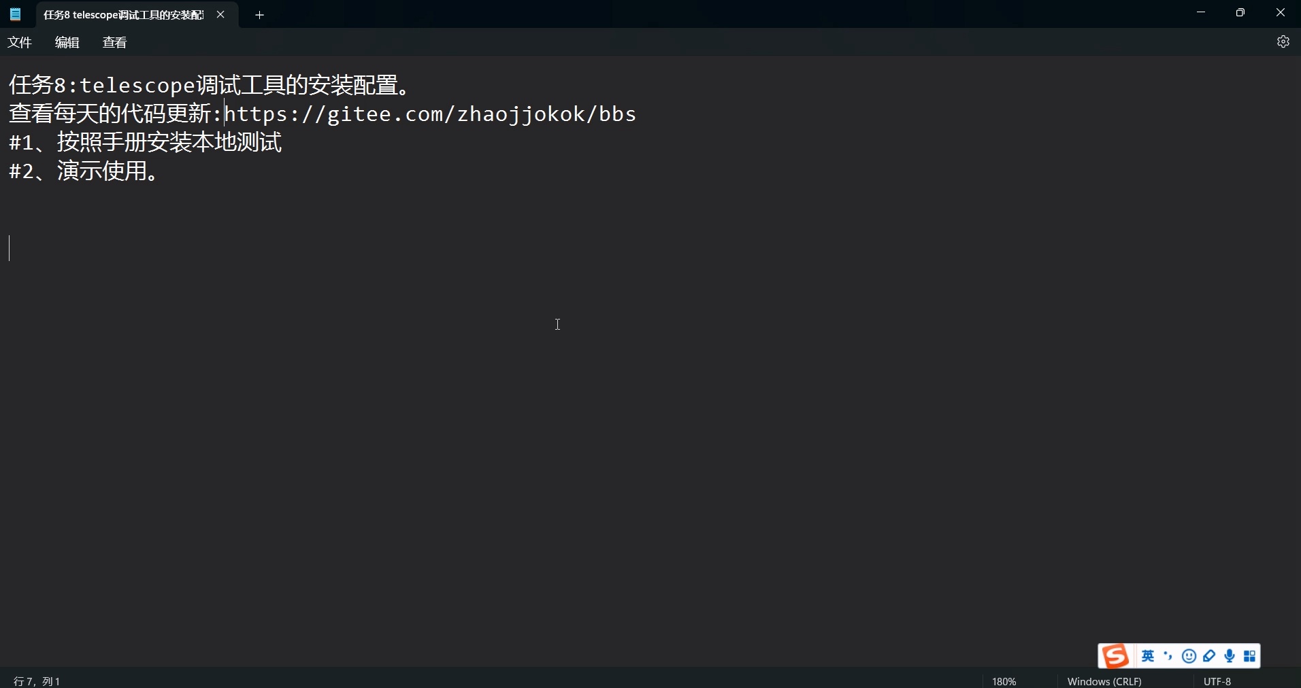This screenshot has height=688, width=1301.
Task: Toggle Chinese/English input with the 英 icon
Action: tap(1147, 656)
